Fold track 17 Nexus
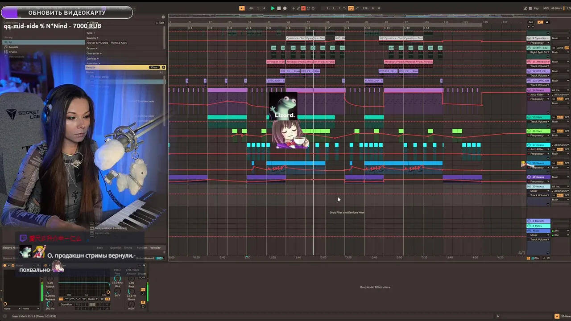The height and width of the screenshot is (321, 571). click(529, 145)
